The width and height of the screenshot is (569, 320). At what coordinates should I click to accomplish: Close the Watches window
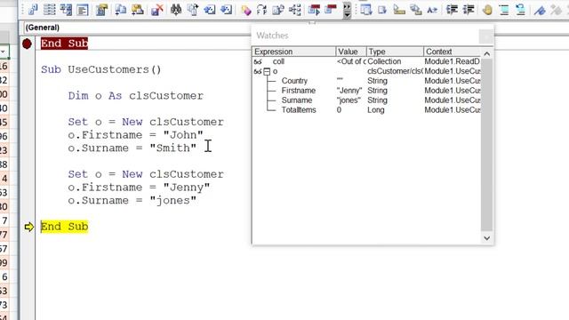click(486, 36)
